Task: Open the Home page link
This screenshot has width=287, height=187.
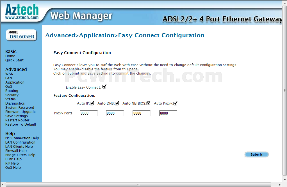Action: coord(10,56)
